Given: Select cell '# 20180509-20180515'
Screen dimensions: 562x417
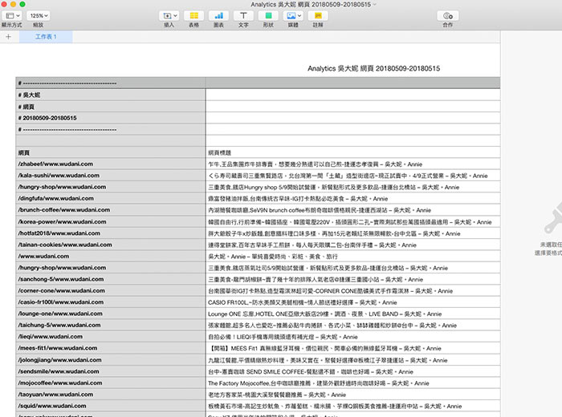Looking at the screenshot, I should point(111,118).
